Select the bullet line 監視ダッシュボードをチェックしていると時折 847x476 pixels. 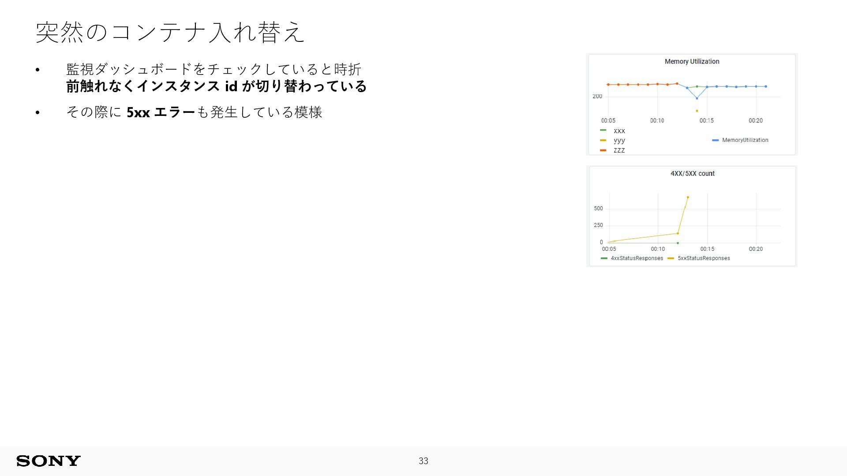coord(214,69)
